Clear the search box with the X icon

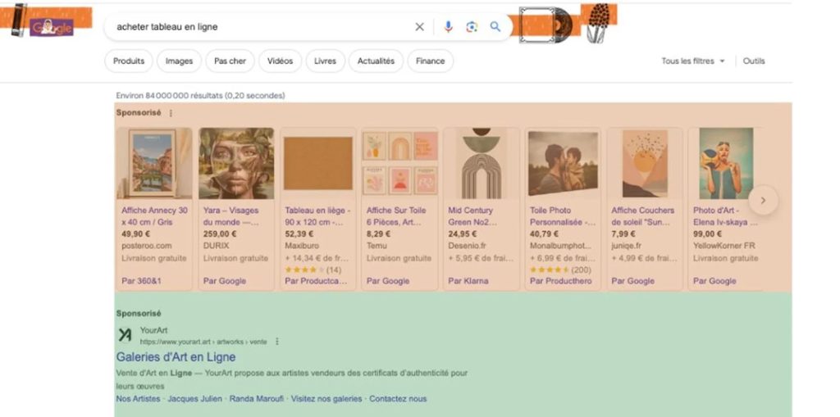point(419,27)
